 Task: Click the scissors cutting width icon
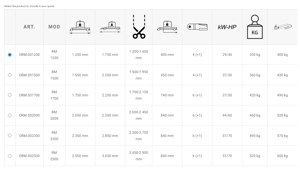pyautogui.click(x=139, y=27)
